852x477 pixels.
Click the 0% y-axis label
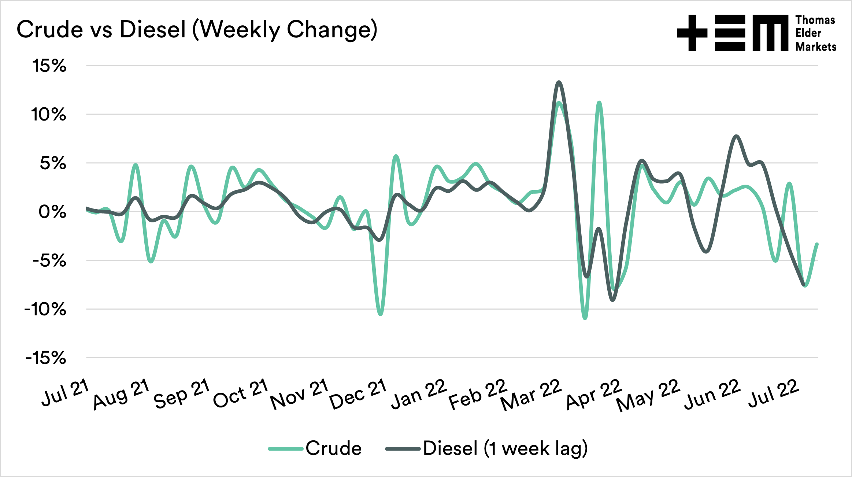pos(53,212)
